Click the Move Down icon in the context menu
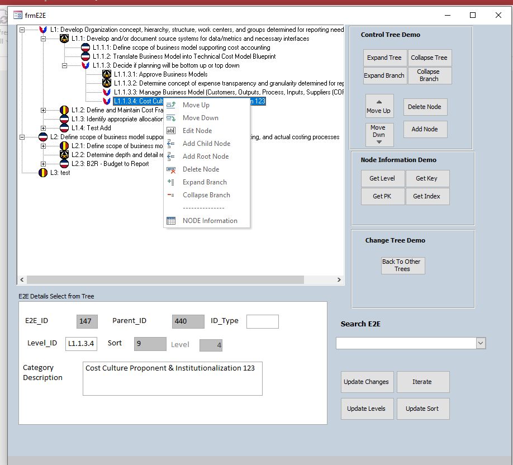513x465 pixels. pos(172,117)
